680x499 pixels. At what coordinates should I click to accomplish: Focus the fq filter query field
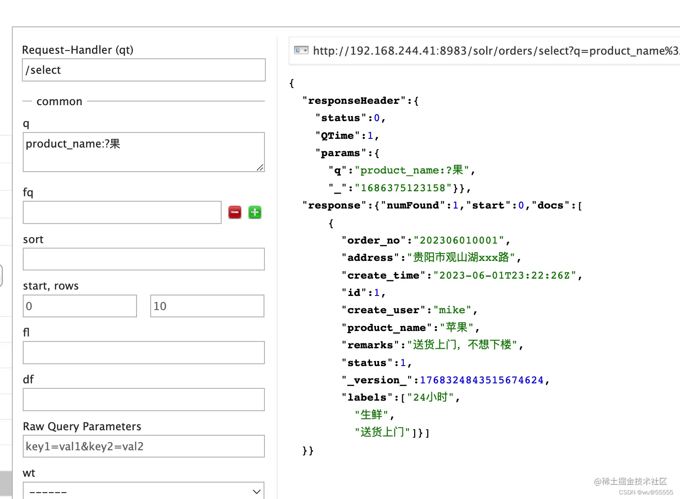pyautogui.click(x=122, y=213)
